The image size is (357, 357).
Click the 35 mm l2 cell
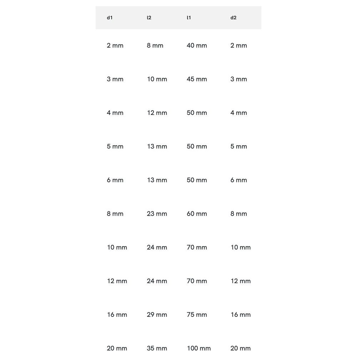coord(157,348)
